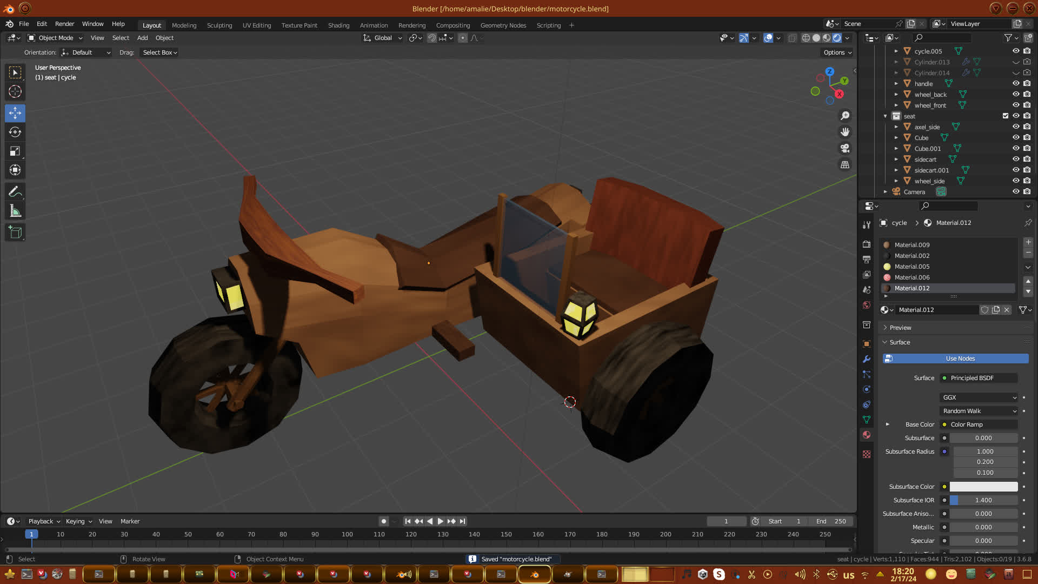Viewport: 1038px width, 584px height.
Task: Open the Modifier properties wrench tab
Action: coord(867,359)
